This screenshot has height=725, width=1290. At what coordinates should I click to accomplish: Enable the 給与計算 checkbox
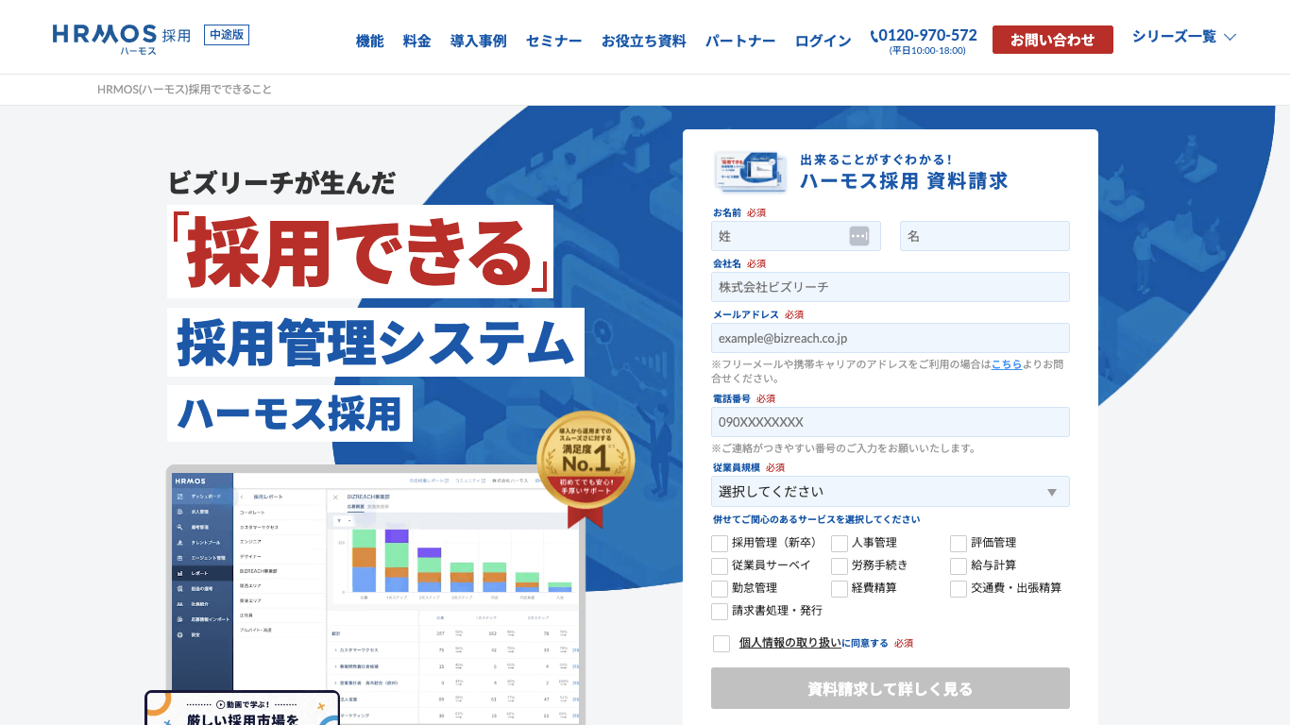click(959, 565)
